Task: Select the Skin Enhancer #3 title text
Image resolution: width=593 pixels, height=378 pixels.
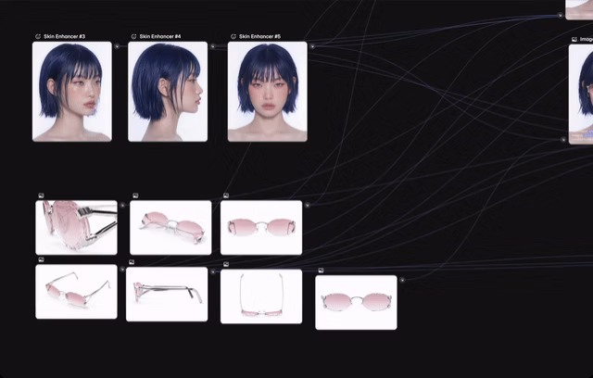Action: tap(64, 37)
